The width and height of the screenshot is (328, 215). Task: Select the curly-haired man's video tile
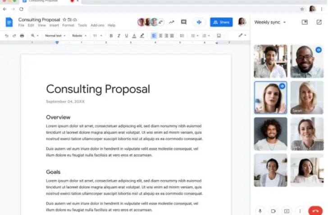pos(270,134)
